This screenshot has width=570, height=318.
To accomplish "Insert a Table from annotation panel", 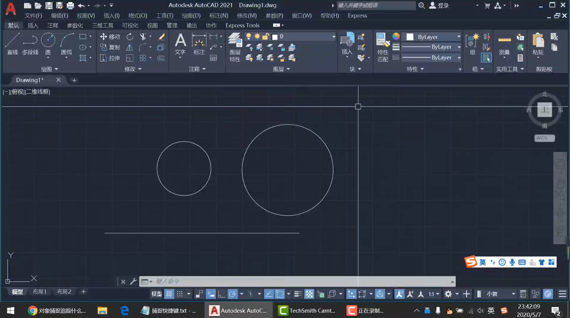I will [x=213, y=58].
